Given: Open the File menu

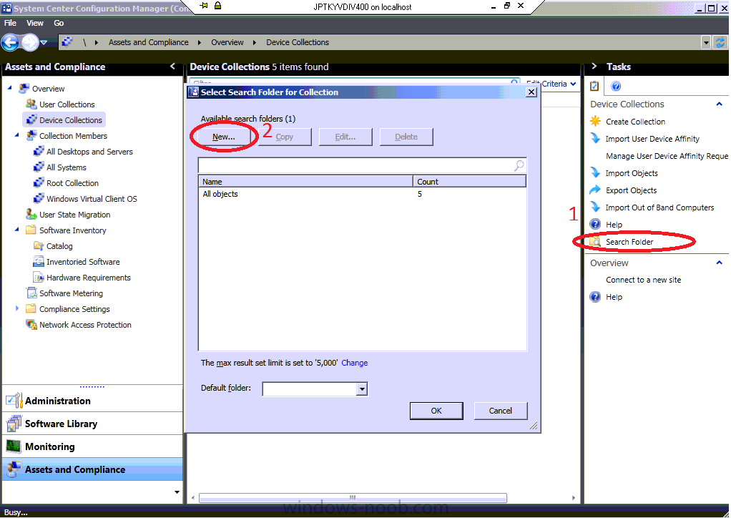Looking at the screenshot, I should pos(10,23).
